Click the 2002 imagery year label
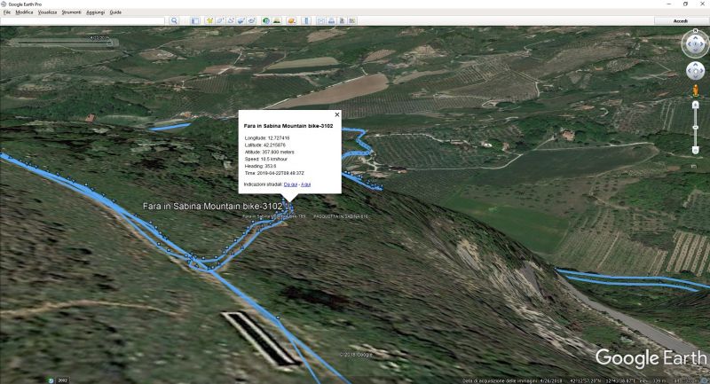The width and height of the screenshot is (710, 384). 62,380
